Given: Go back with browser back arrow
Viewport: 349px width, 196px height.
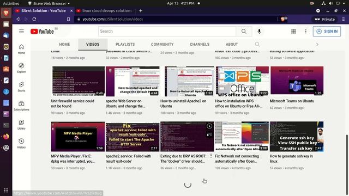Looking at the screenshot, I should tap(18, 20).
